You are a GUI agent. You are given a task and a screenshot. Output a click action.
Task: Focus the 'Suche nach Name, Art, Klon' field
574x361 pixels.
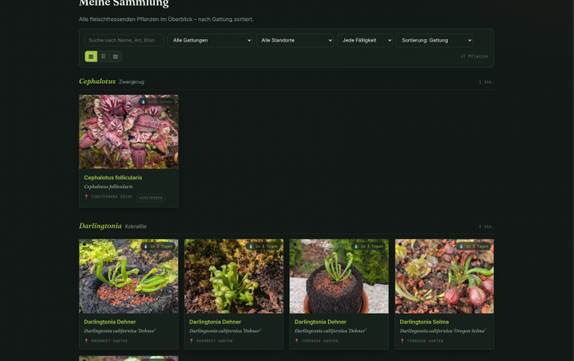click(124, 40)
